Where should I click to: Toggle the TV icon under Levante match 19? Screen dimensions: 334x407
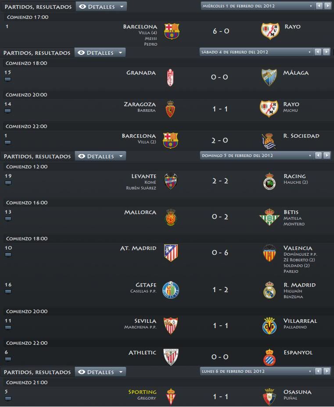pyautogui.click(x=8, y=182)
